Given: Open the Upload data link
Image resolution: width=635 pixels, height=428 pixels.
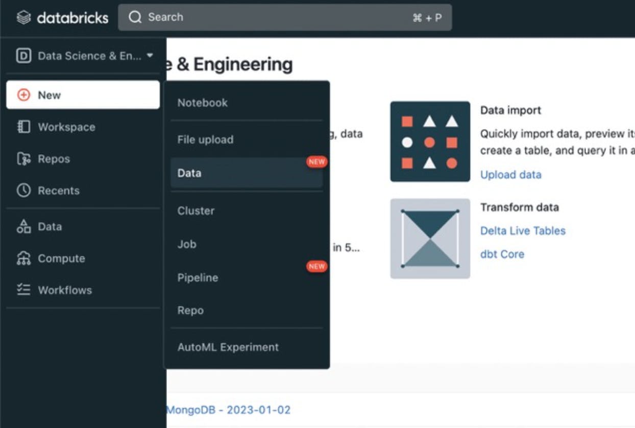Looking at the screenshot, I should coord(510,175).
